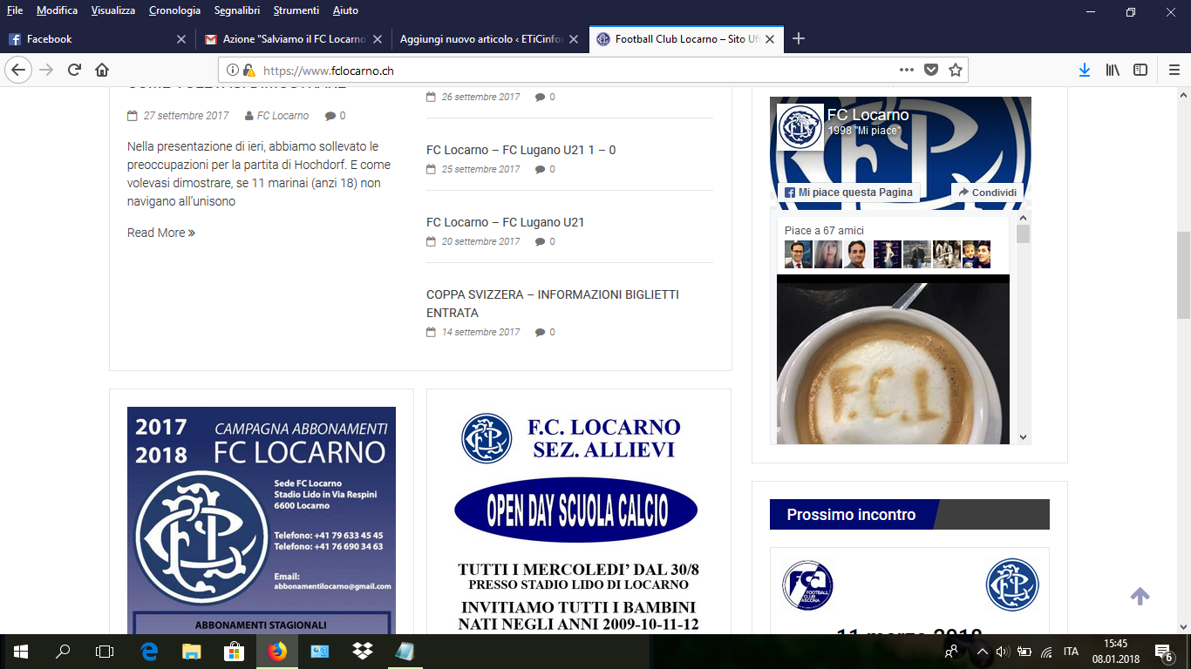Open the File menu
The width and height of the screenshot is (1191, 669).
tap(15, 10)
